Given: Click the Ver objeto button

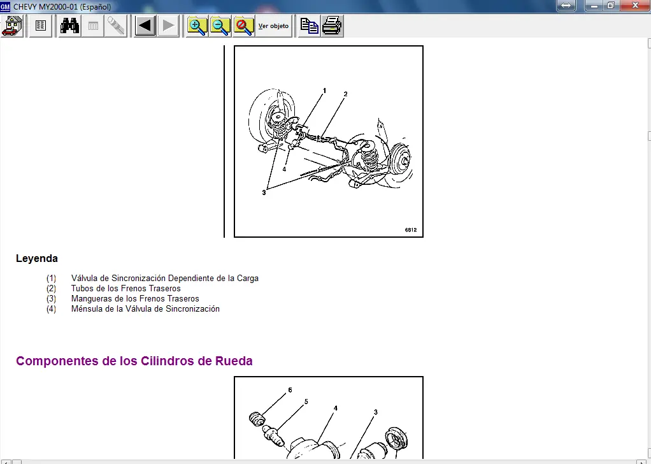Looking at the screenshot, I should coord(274,25).
